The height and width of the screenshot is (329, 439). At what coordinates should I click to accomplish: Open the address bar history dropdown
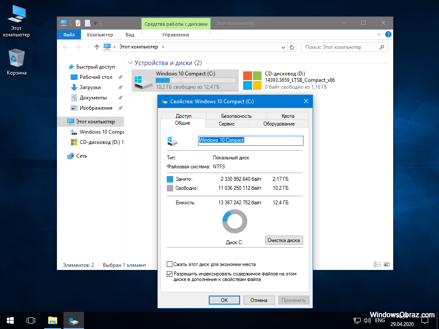tap(283, 47)
